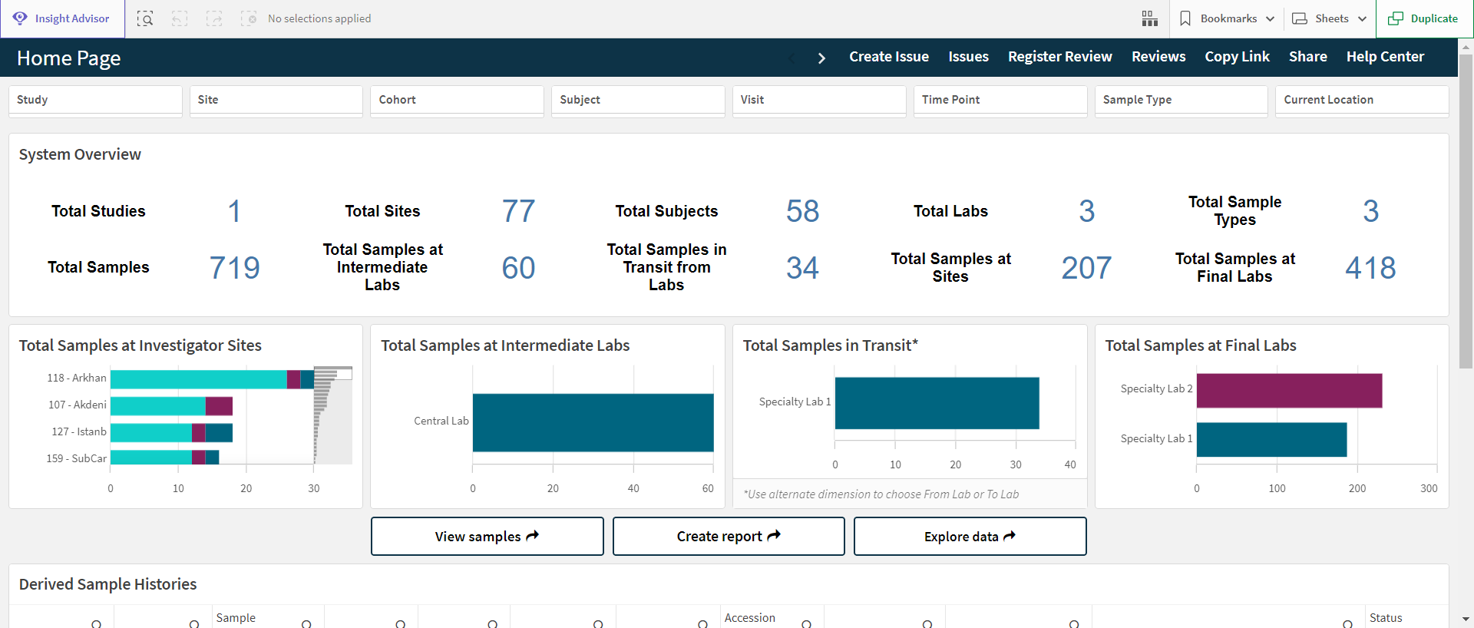Click the Duplicate sheet button

pyautogui.click(x=1423, y=18)
